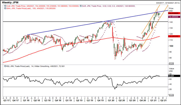The image size is (181, 105).
Task: Click the 72.581 RSI value tag
Action: tap(174, 76)
